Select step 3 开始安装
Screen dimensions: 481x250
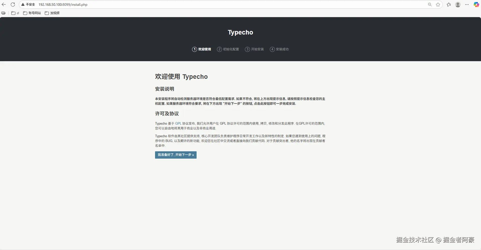[x=254, y=49]
